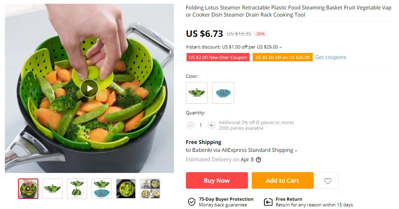Click the Free Return icon
This screenshot has height=209, width=399.
[268, 202]
